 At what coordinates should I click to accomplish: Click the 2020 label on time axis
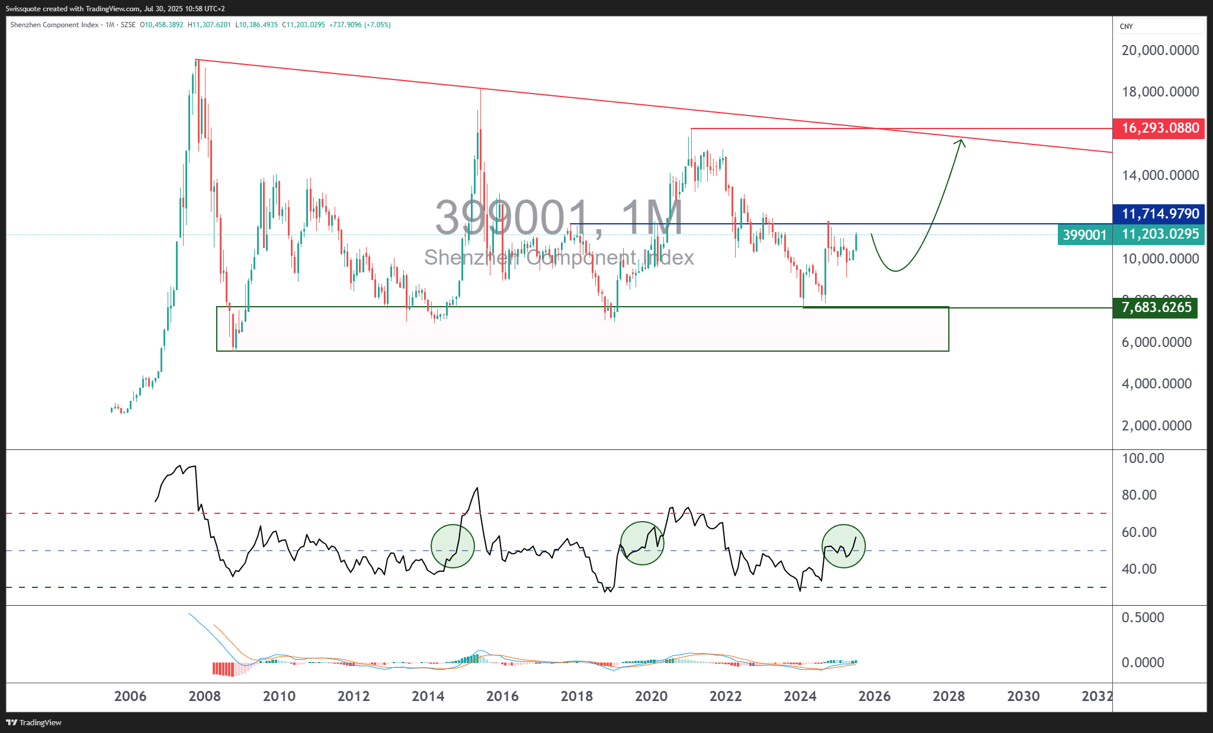652,696
